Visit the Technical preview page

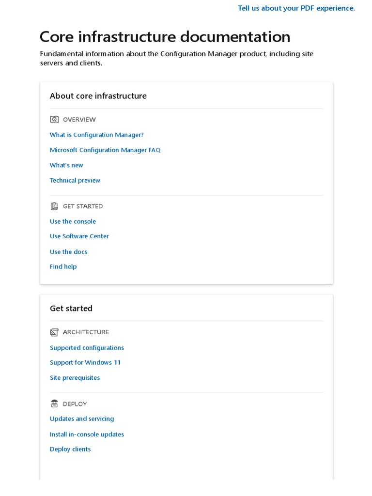(75, 181)
